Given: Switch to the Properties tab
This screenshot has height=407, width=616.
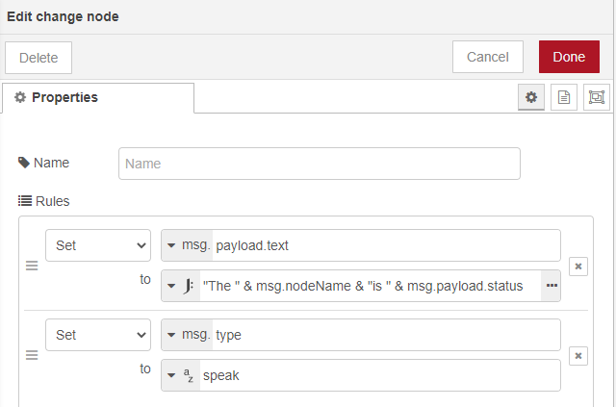Looking at the screenshot, I should click(x=98, y=97).
